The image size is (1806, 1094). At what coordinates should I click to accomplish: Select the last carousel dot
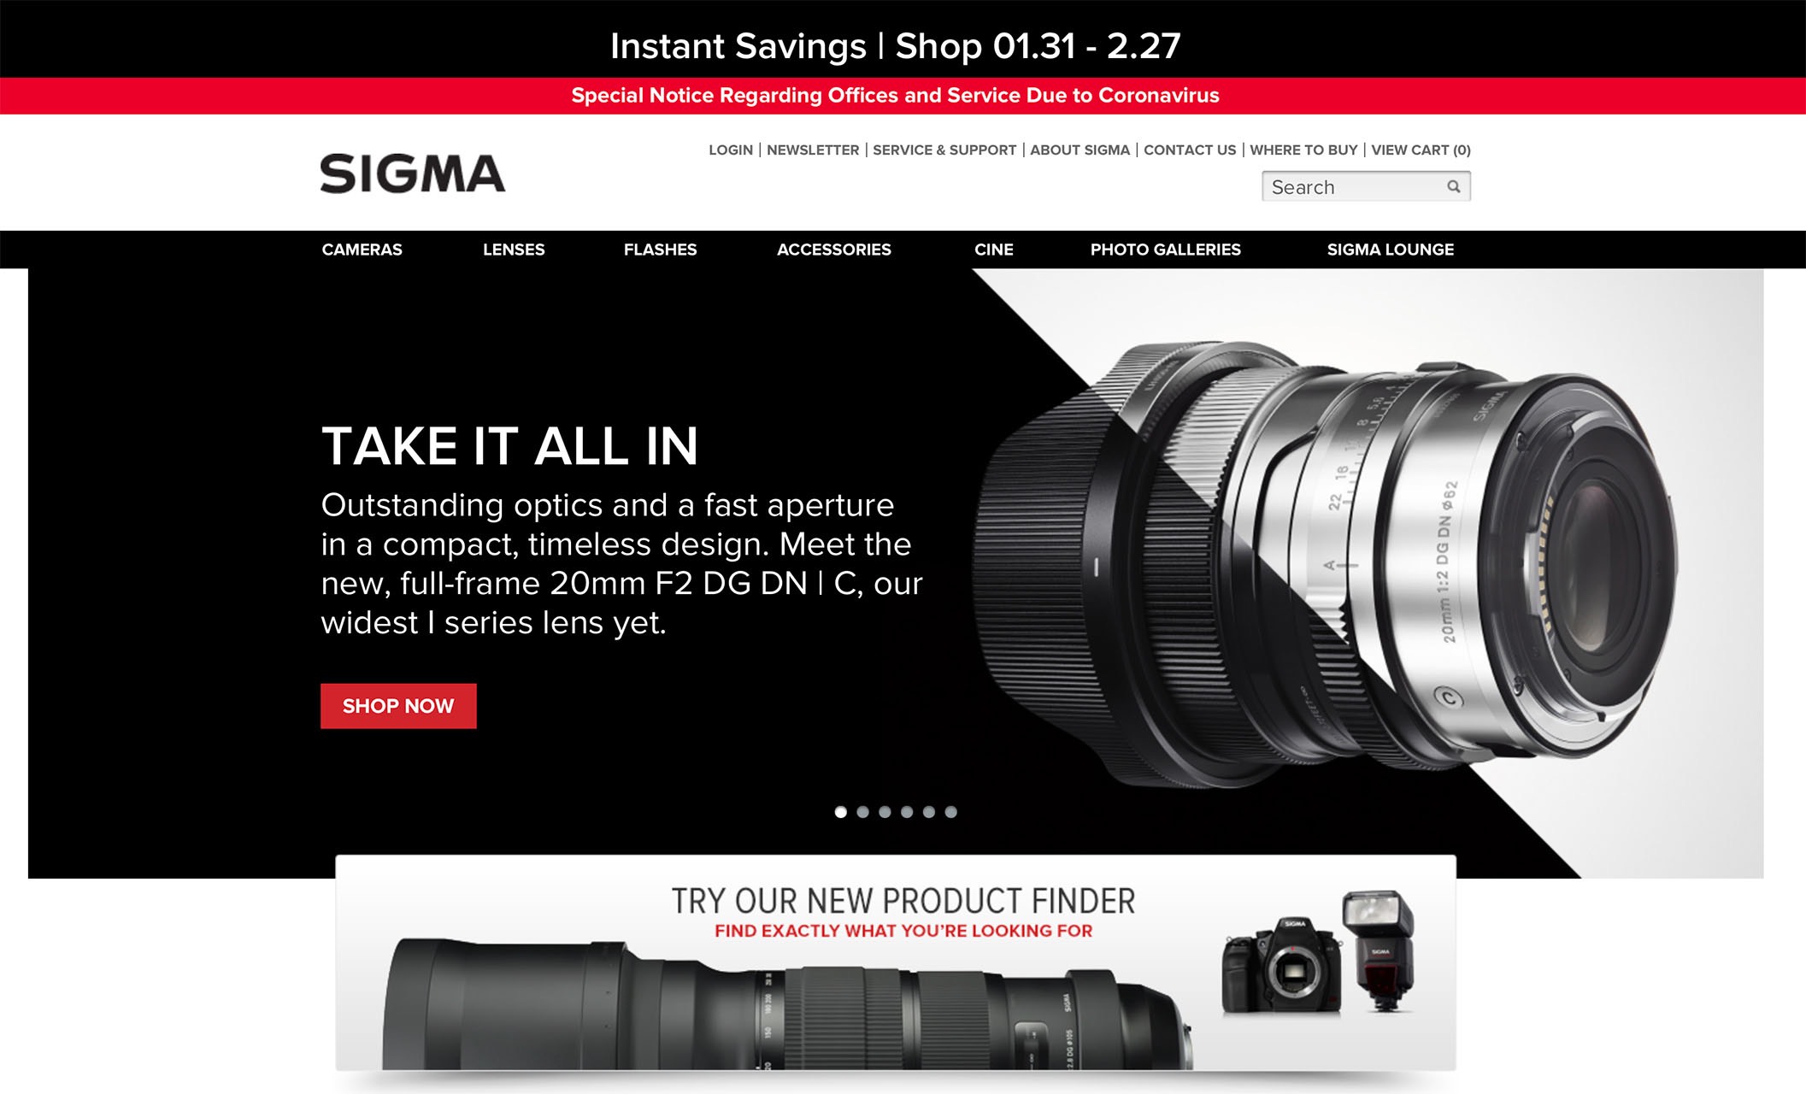tap(950, 812)
